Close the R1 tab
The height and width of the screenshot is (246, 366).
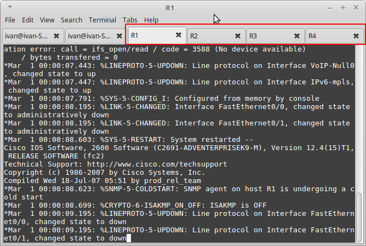[179, 36]
